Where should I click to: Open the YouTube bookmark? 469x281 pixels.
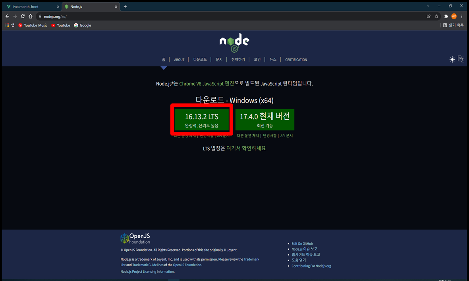click(x=61, y=25)
